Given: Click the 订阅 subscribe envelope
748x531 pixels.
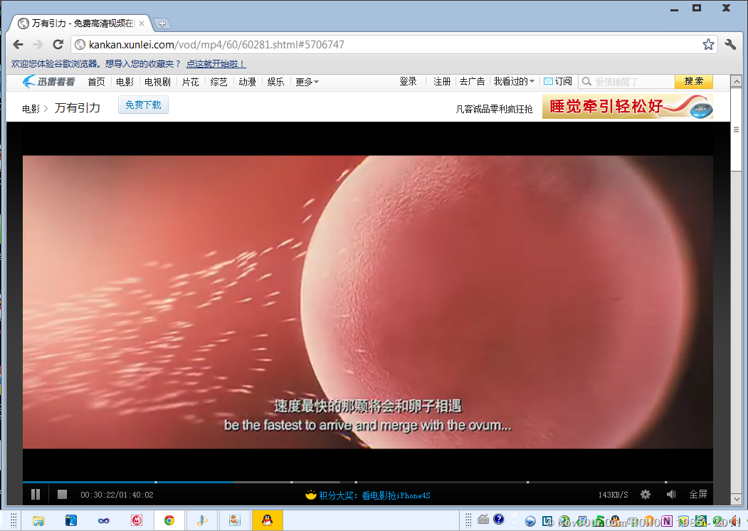Looking at the screenshot, I should (558, 82).
